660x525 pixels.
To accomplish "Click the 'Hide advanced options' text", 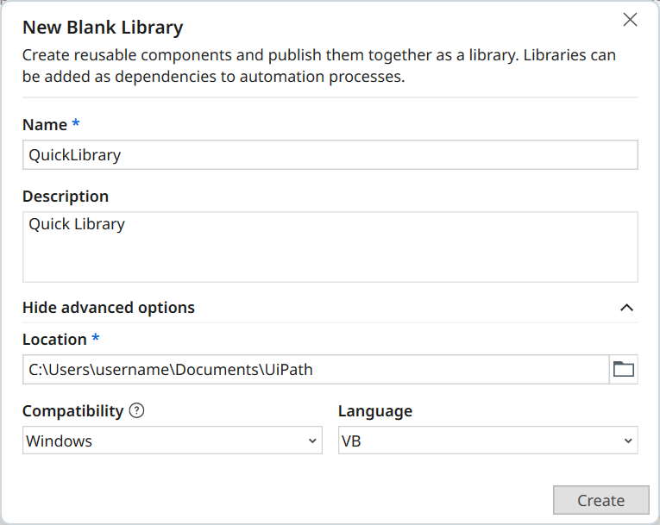I will coord(109,308).
